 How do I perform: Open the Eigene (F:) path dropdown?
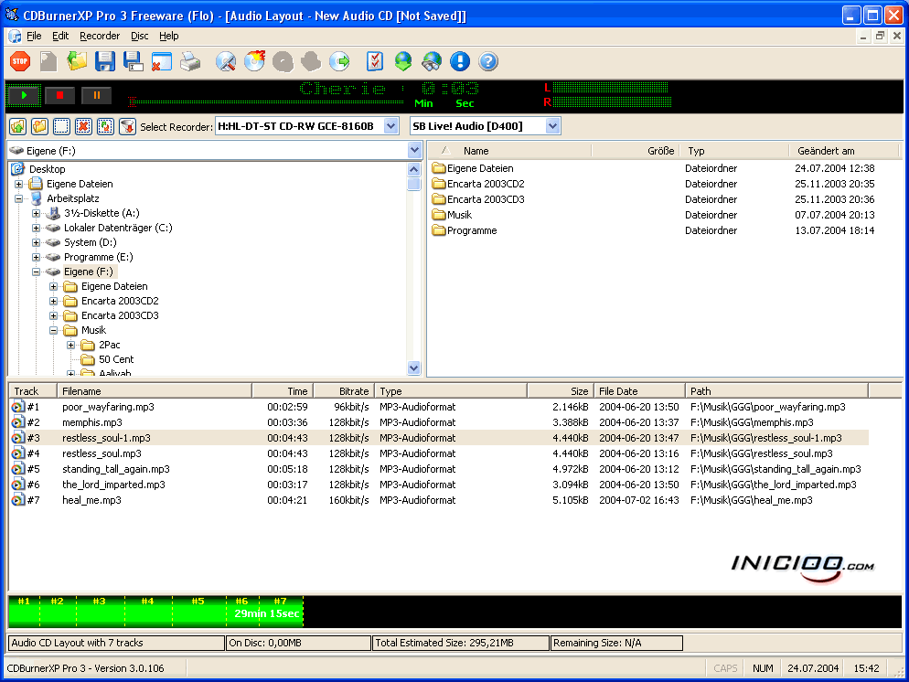pos(414,151)
